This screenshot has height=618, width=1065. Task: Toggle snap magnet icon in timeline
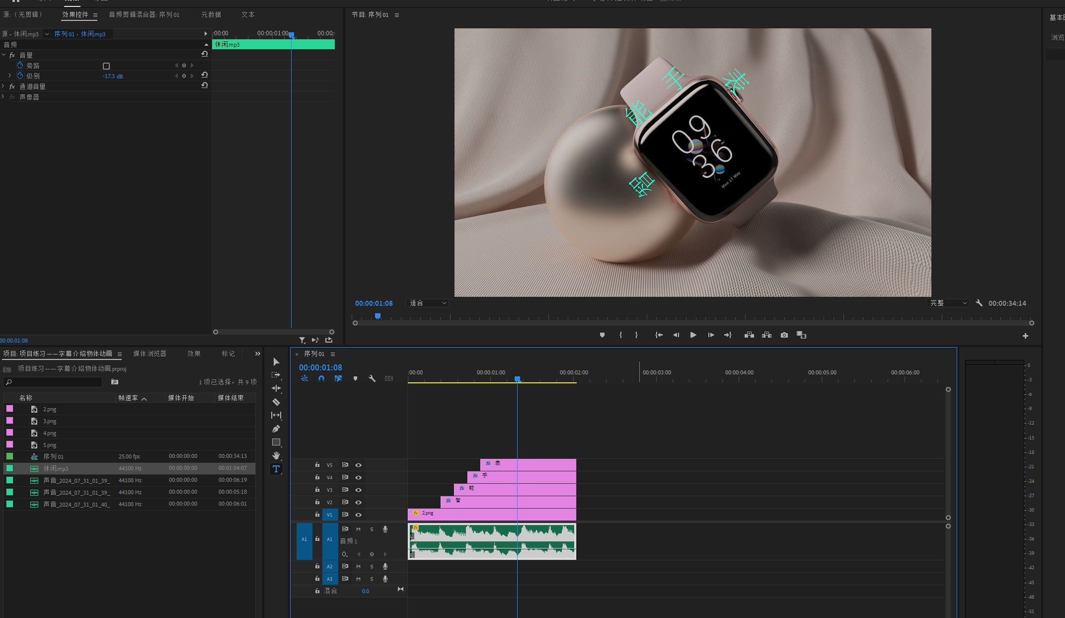[321, 378]
